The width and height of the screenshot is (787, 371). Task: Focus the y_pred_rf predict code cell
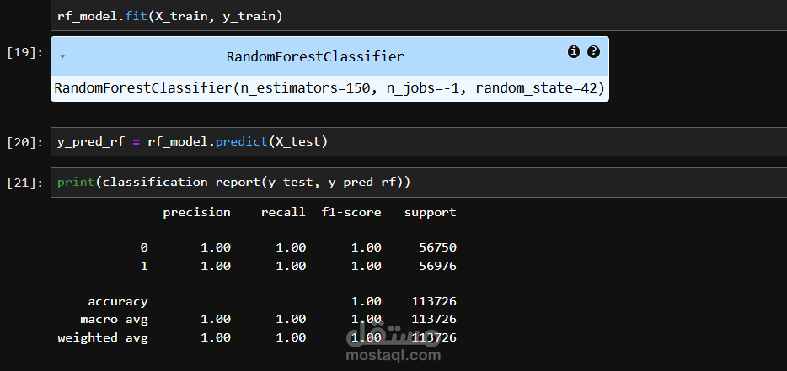click(419, 142)
